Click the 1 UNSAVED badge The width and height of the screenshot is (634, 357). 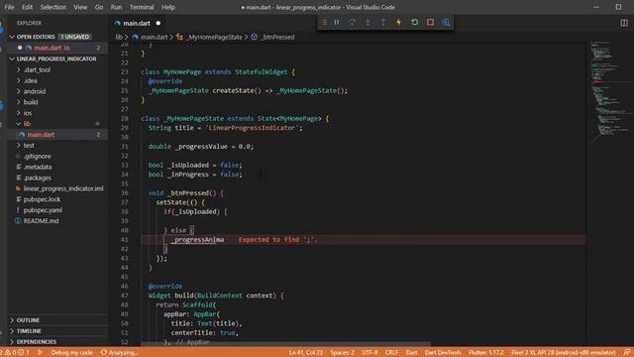click(75, 37)
